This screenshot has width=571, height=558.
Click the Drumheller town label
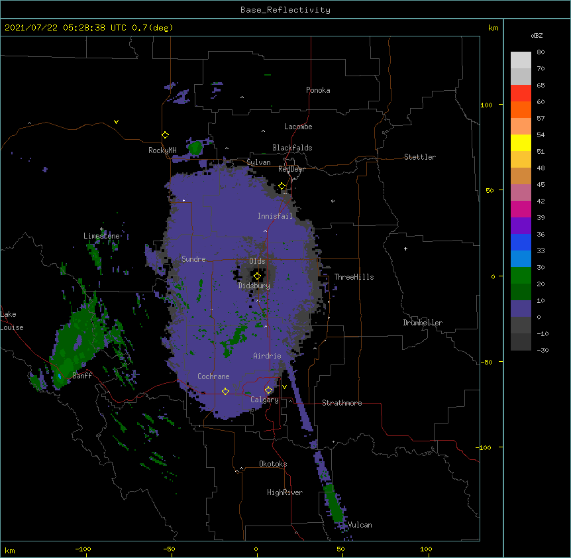(x=423, y=323)
